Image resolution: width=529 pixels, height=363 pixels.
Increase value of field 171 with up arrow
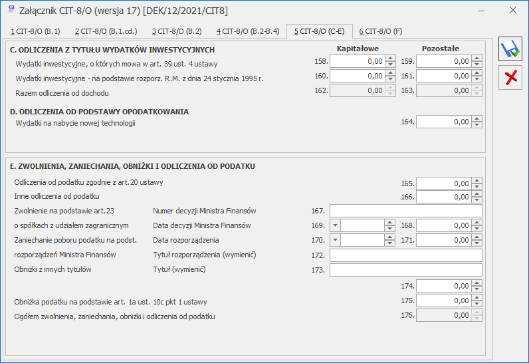(476, 237)
